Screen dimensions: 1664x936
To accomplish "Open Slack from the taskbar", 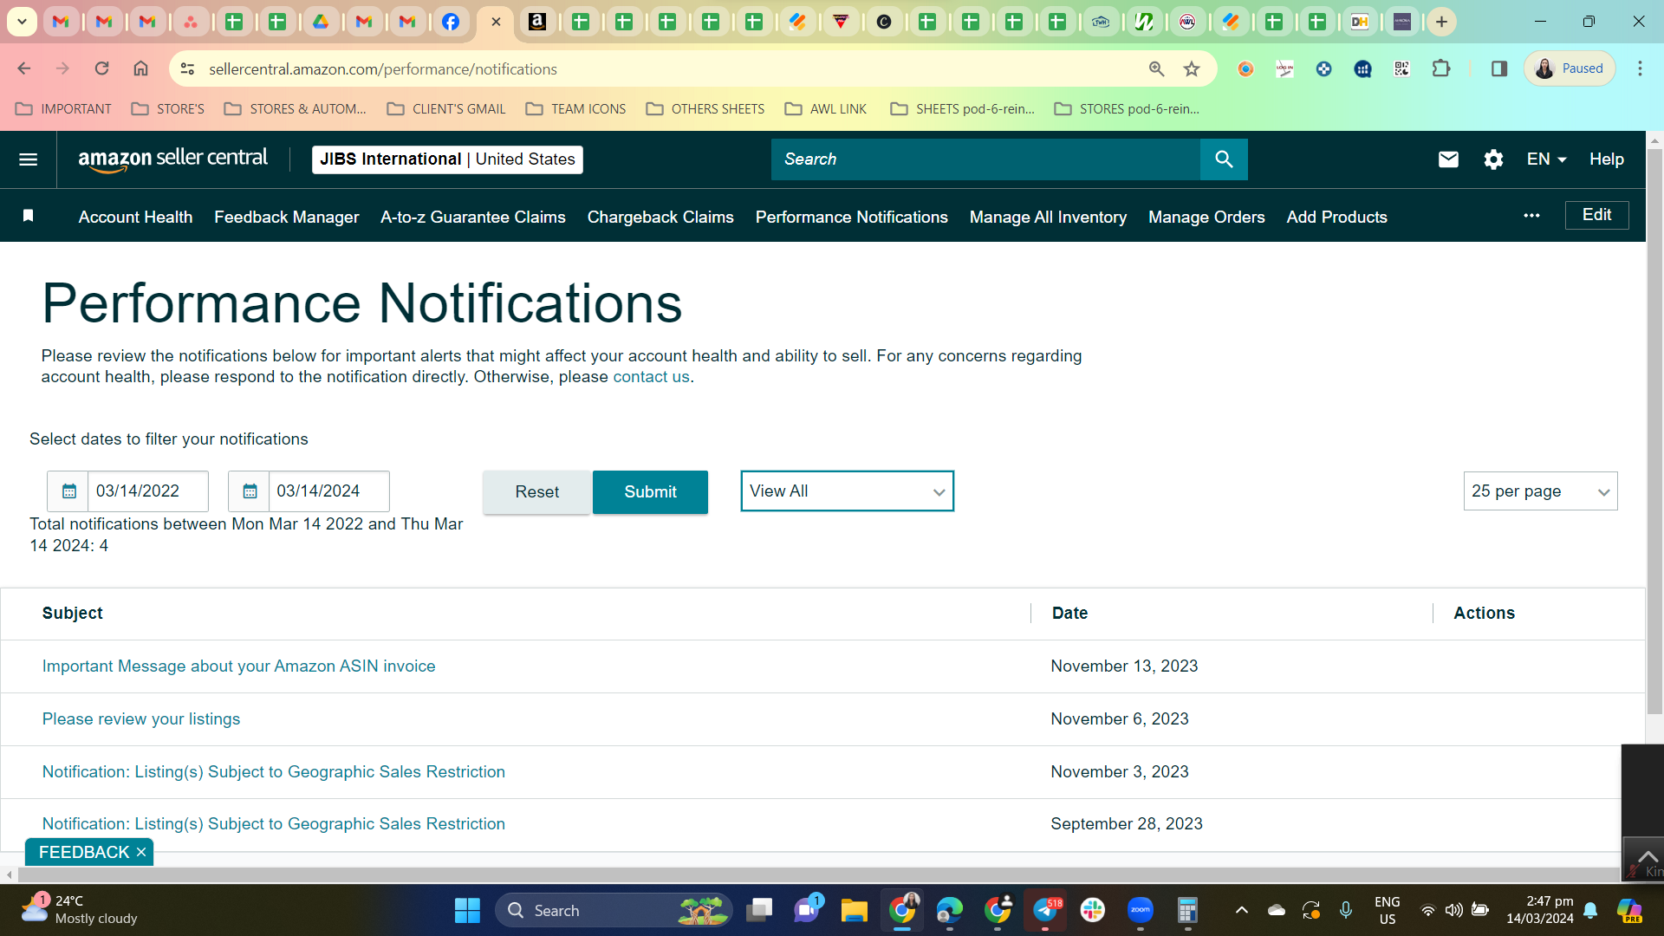I will (x=1093, y=910).
